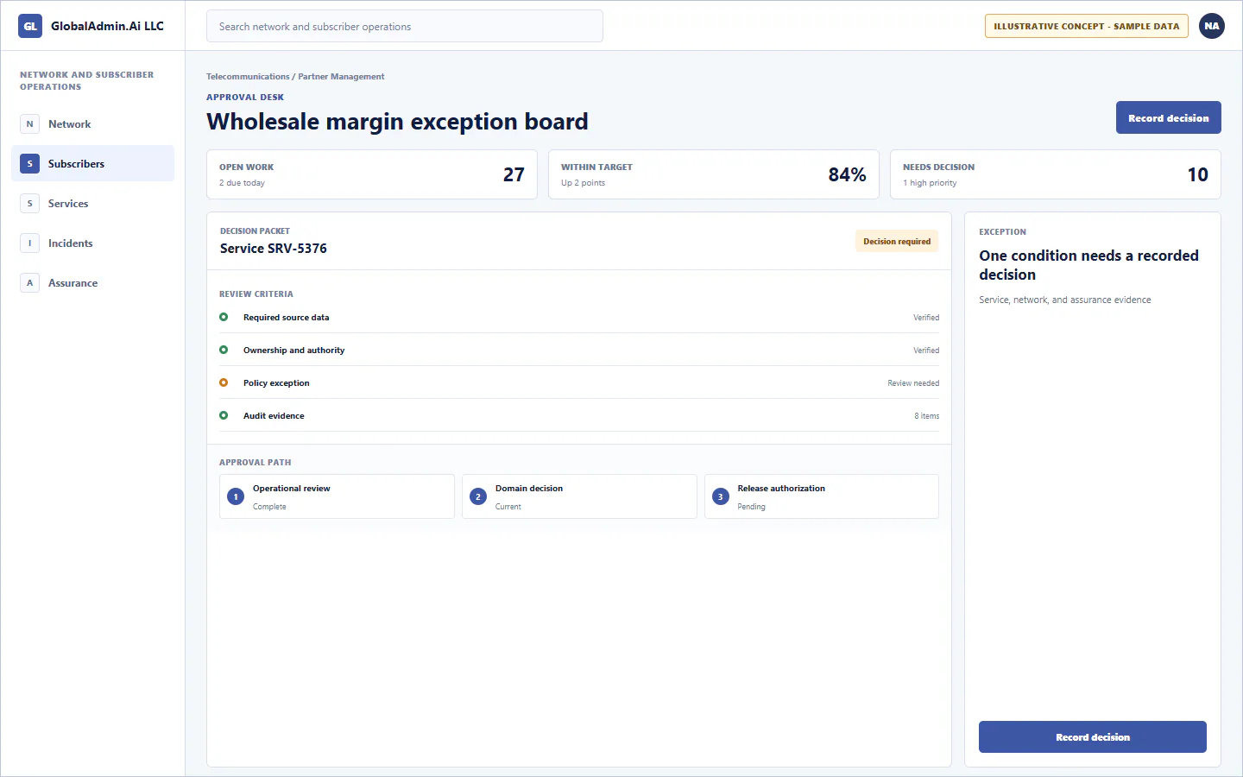The image size is (1243, 777).
Task: Click green status dot for Required source data
Action: (224, 317)
